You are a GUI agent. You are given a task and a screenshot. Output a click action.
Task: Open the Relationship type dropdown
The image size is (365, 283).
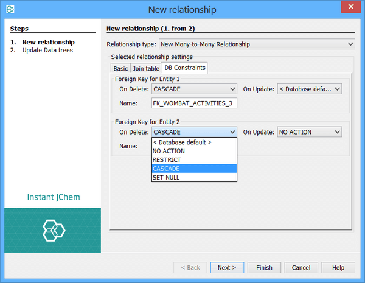click(256, 44)
